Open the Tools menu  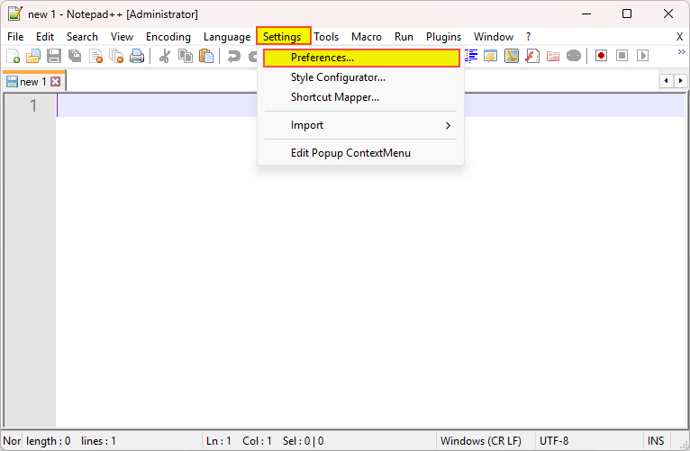coord(326,37)
